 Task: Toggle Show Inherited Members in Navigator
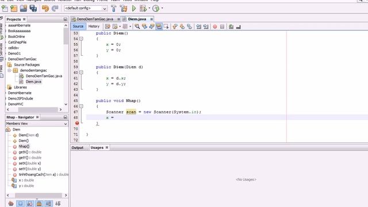point(11,204)
